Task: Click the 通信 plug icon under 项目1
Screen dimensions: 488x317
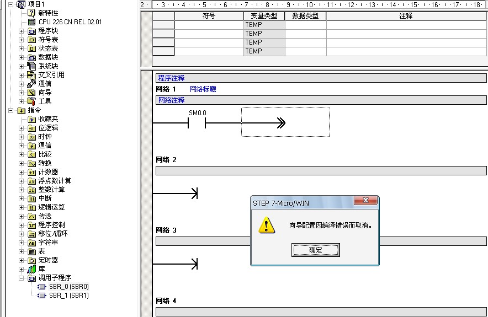Action: [31, 84]
